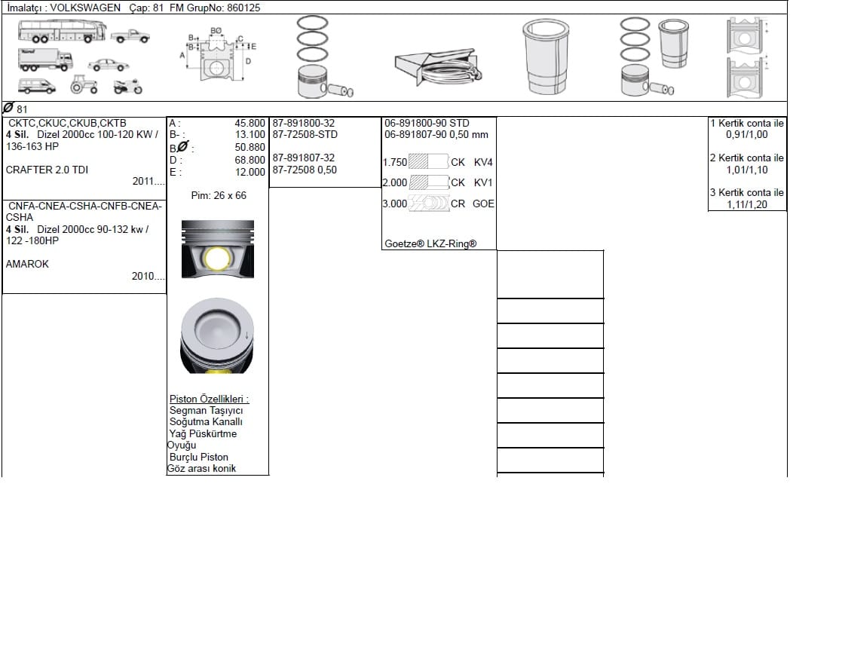The image size is (842, 652).
Task: Click the Çap: 81 header text
Action: point(146,8)
